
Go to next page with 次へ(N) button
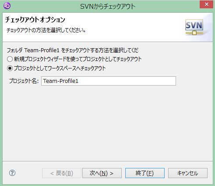(x=102, y=173)
